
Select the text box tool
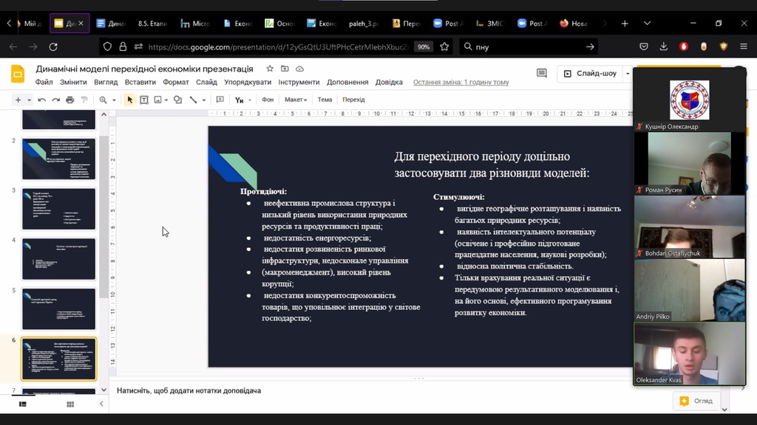pos(144,100)
